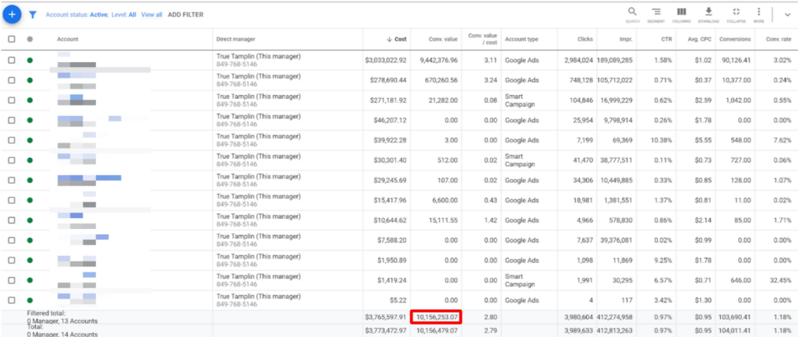Click filtered total cost $3,765,597.91
This screenshot has width=798, height=337.
click(385, 318)
